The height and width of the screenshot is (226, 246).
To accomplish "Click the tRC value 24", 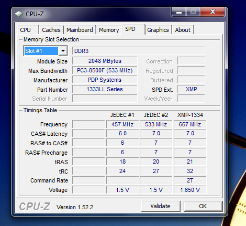I will [x=122, y=171].
